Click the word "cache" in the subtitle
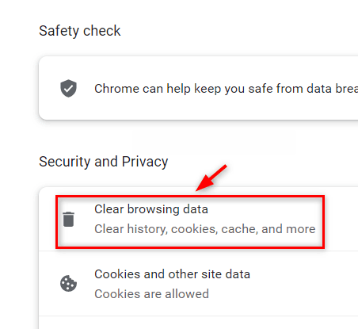 point(239,229)
